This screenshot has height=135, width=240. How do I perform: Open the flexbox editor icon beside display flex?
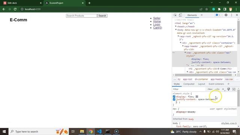197,97
